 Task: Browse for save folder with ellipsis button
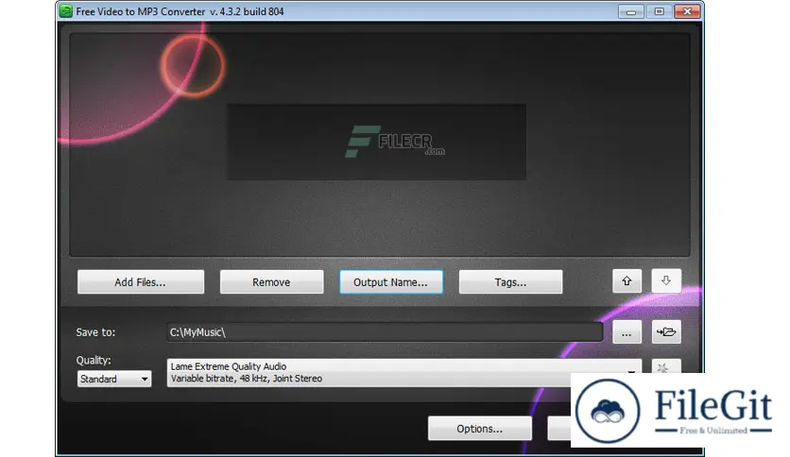click(x=627, y=332)
